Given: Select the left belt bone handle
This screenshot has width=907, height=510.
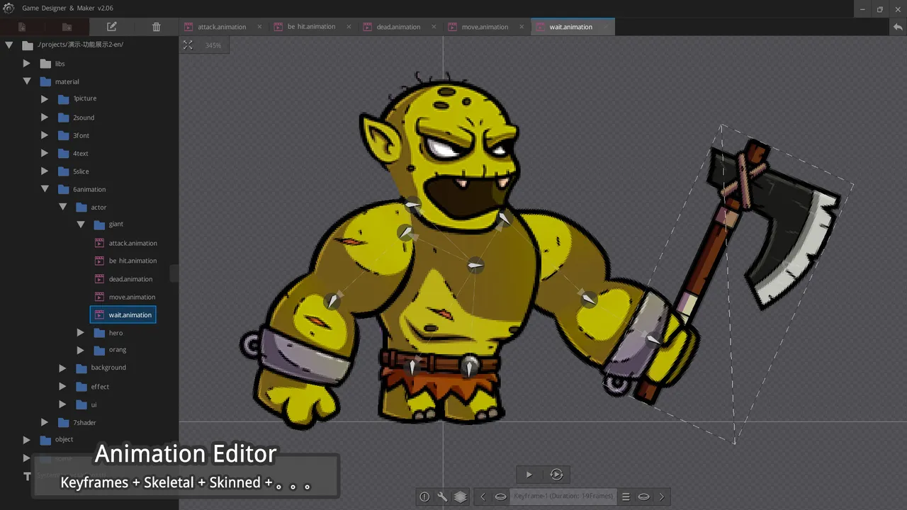Looking at the screenshot, I should [x=412, y=367].
